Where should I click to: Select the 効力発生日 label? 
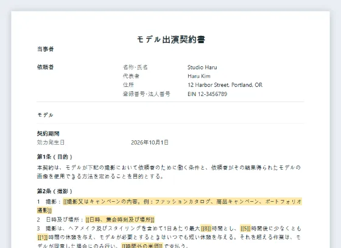point(51,142)
